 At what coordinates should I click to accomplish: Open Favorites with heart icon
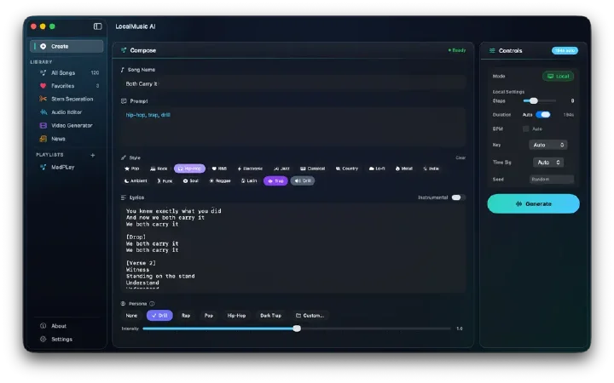click(x=67, y=86)
